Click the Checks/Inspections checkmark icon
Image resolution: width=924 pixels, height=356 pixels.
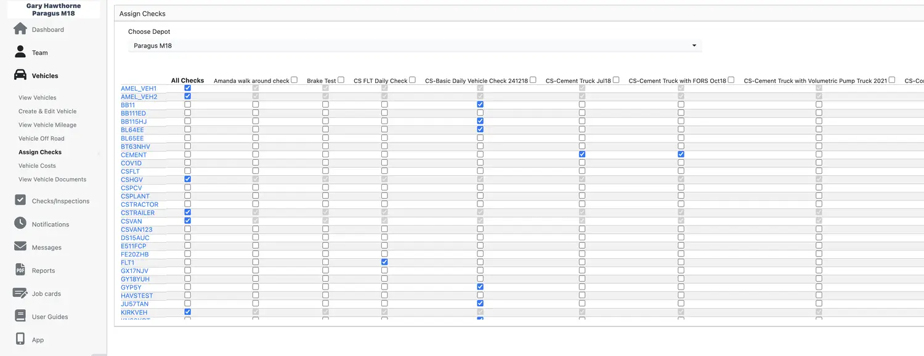[x=20, y=200]
